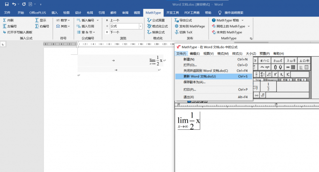Screen dimensions: 319x172
Task: Choose 打印(P)... from the file menu
Action: tap(214, 90)
